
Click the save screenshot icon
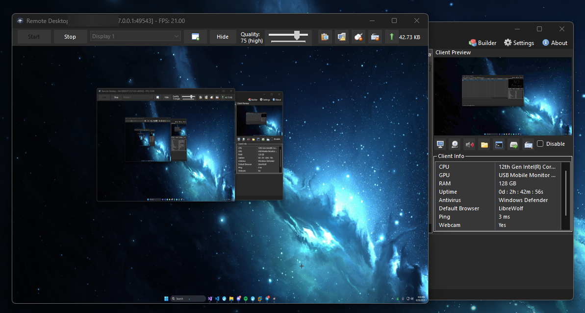pyautogui.click(x=195, y=37)
